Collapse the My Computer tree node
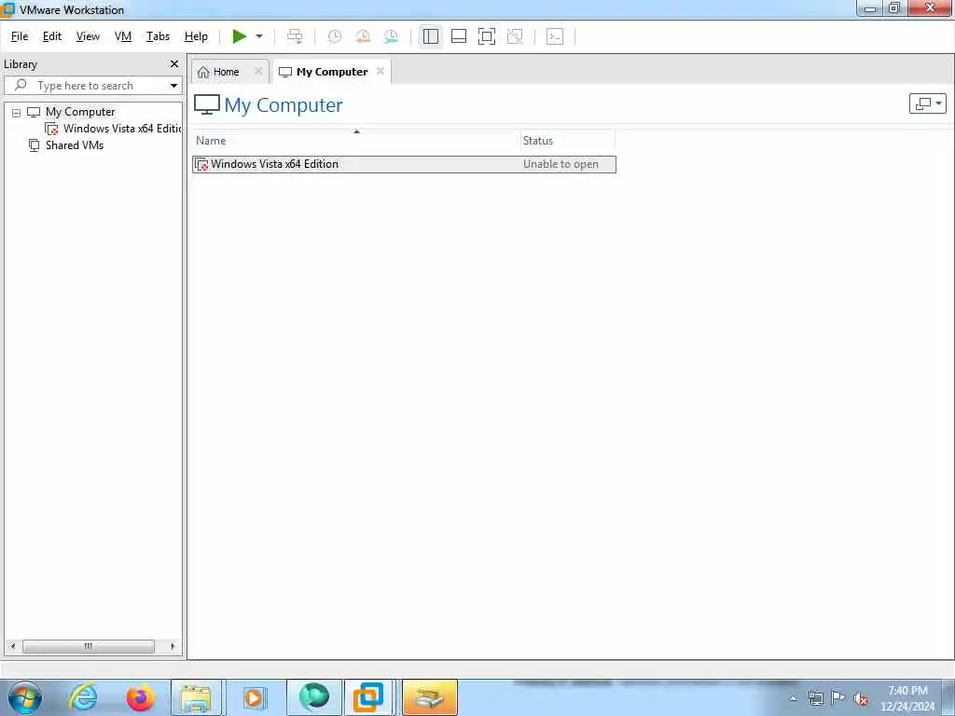This screenshot has height=716, width=955. pos(17,113)
